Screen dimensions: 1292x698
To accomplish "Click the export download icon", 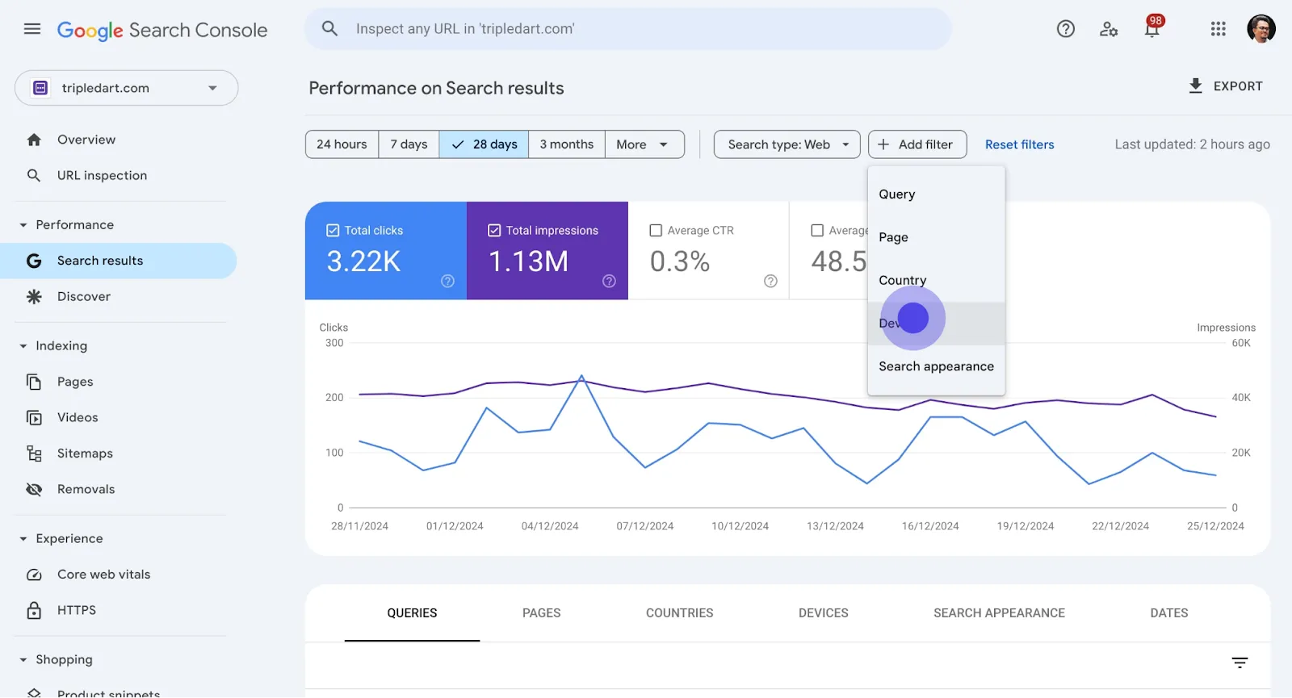I will pyautogui.click(x=1196, y=86).
